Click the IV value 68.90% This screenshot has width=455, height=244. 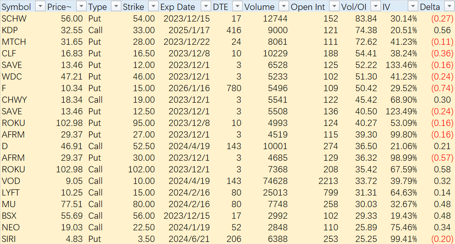coord(404,100)
